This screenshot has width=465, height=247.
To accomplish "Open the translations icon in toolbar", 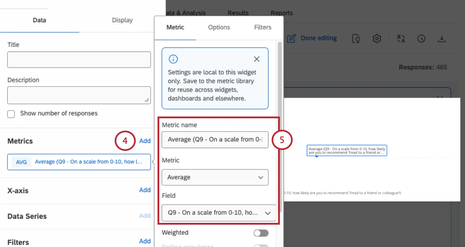I will pos(401,38).
